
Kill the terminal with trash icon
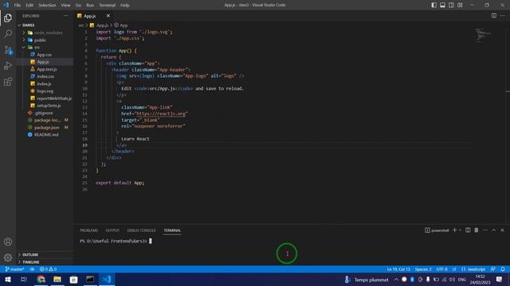(477, 230)
